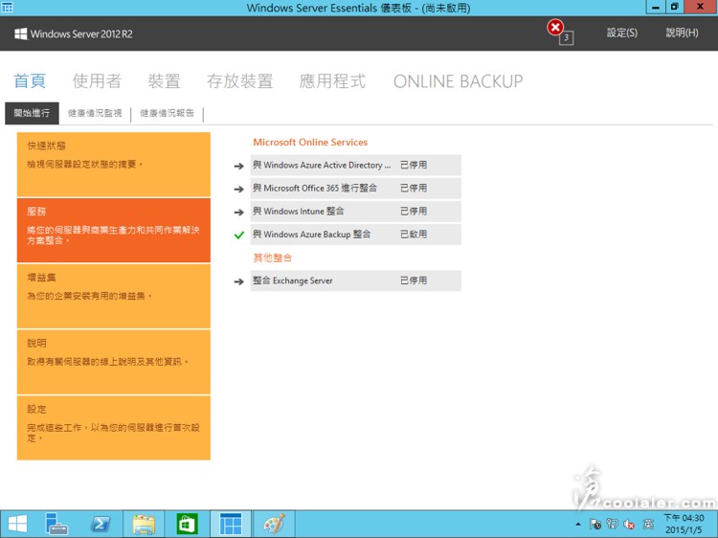This screenshot has height=538, width=718.
Task: Open the Windows Start button
Action: [18, 525]
